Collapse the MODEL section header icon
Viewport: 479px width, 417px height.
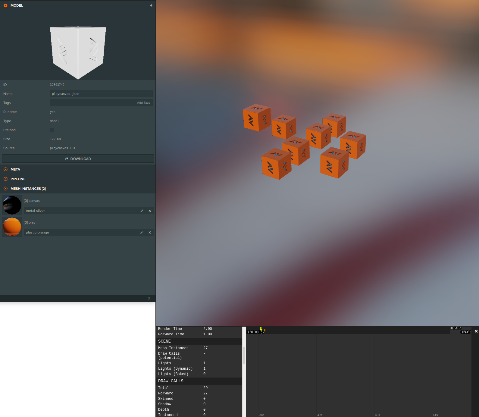pos(5,5)
